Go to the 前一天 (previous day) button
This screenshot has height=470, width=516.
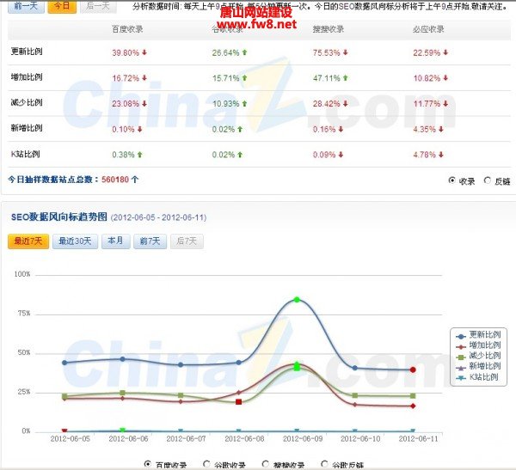point(26,7)
